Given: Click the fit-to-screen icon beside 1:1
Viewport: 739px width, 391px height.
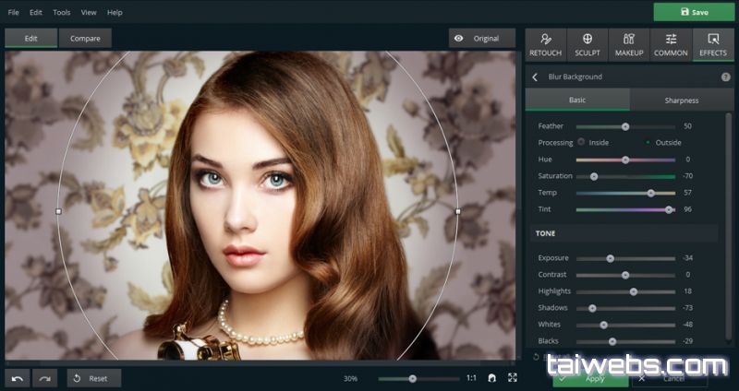Looking at the screenshot, I should click(492, 378).
